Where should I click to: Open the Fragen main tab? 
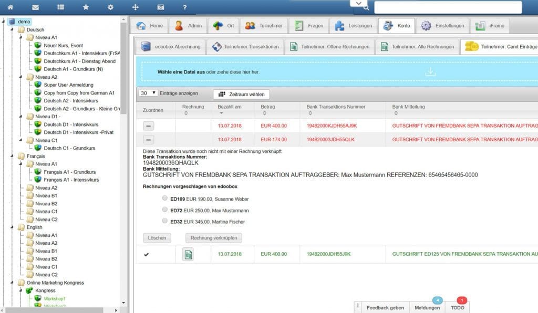tap(309, 26)
